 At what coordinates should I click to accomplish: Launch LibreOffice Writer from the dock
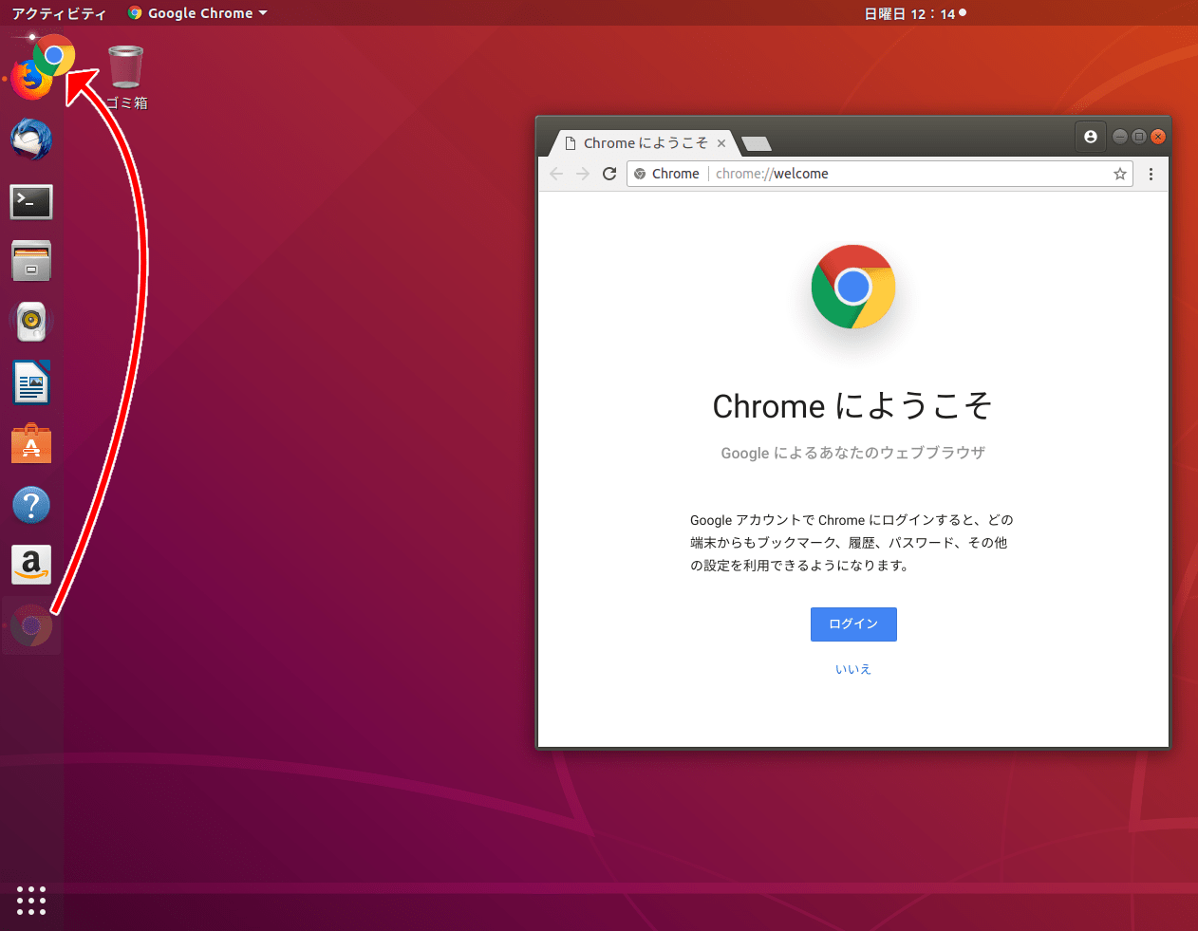(x=31, y=382)
